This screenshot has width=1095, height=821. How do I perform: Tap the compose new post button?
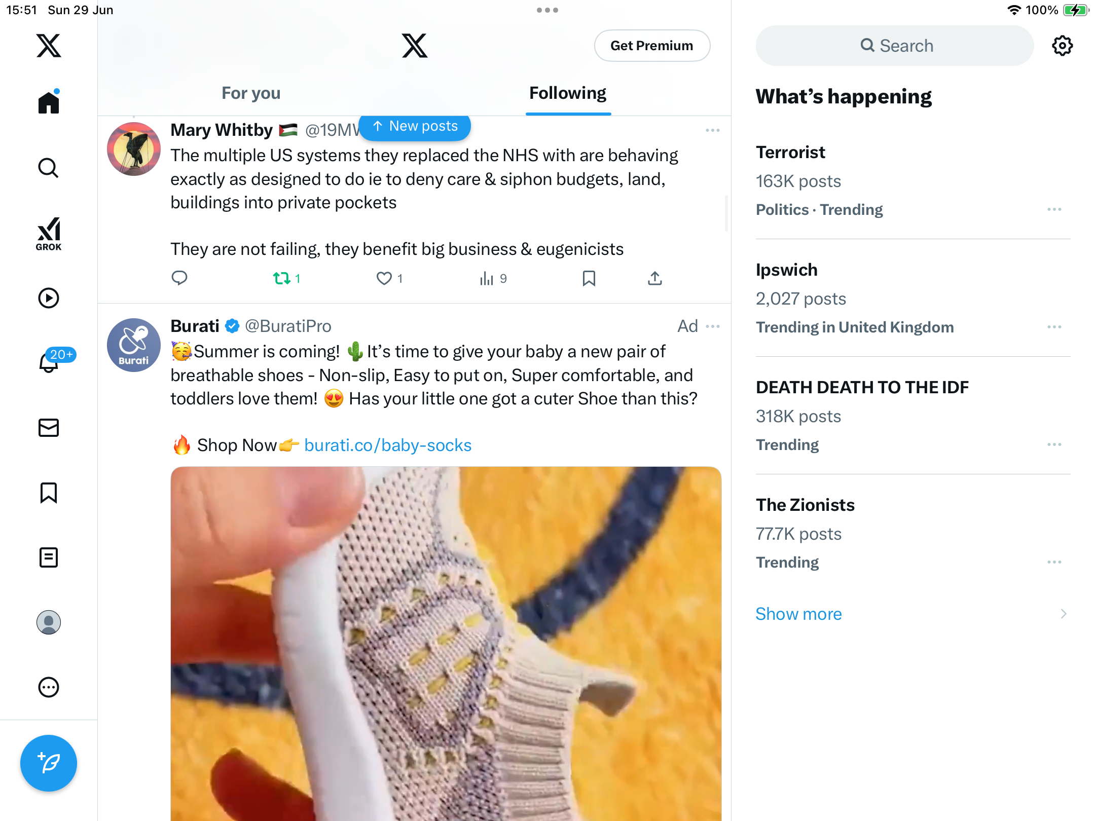click(x=49, y=763)
